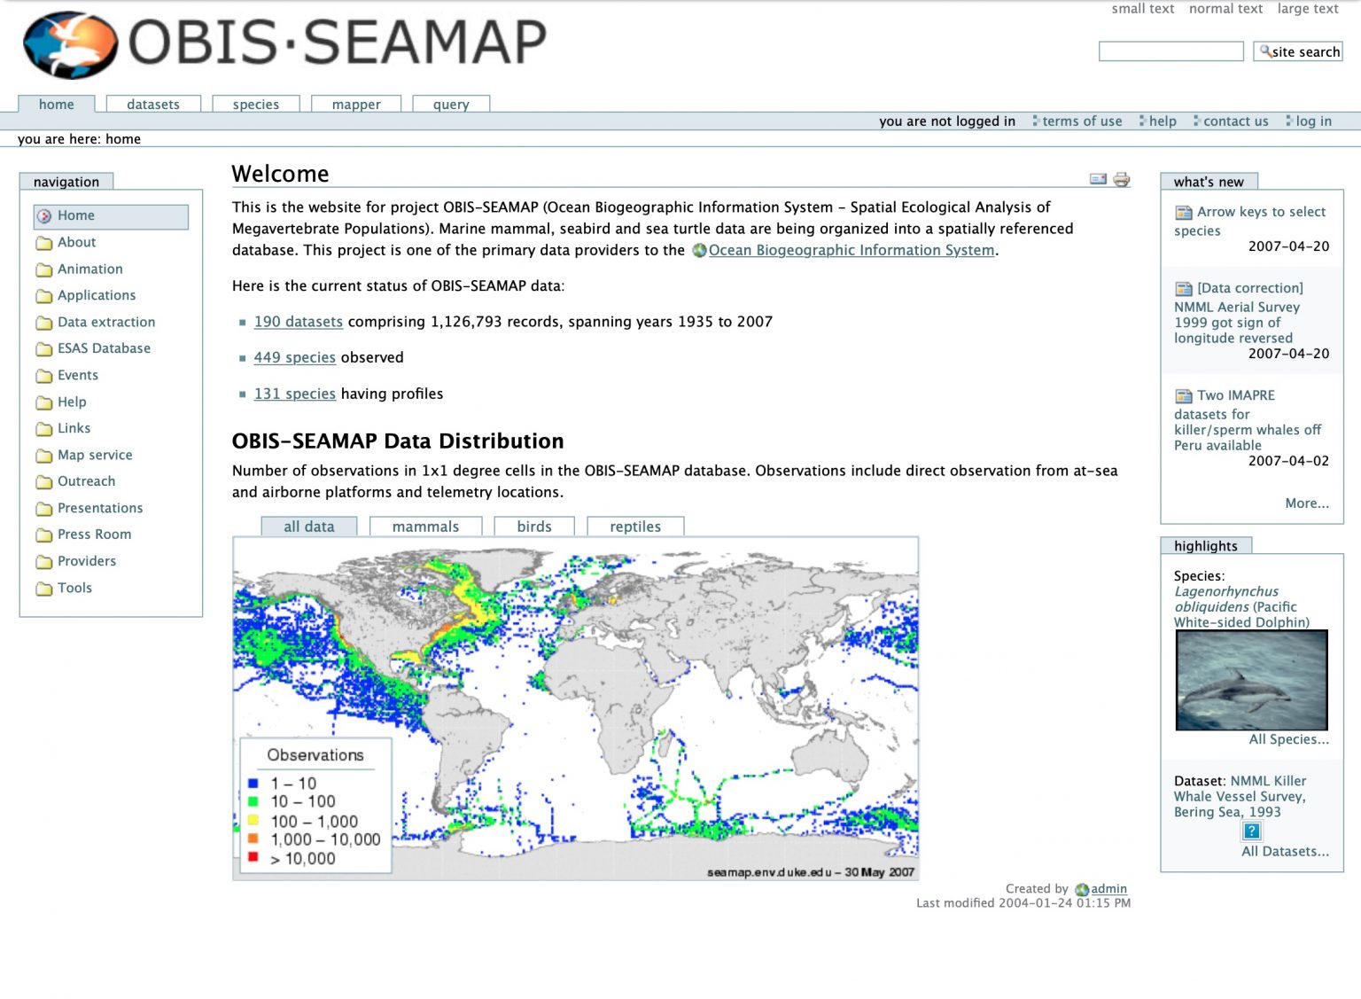Click the news icon beside Arrow keys announcement

click(1182, 213)
